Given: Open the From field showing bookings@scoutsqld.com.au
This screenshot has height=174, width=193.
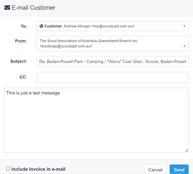Looking at the screenshot, I should 113,44.
